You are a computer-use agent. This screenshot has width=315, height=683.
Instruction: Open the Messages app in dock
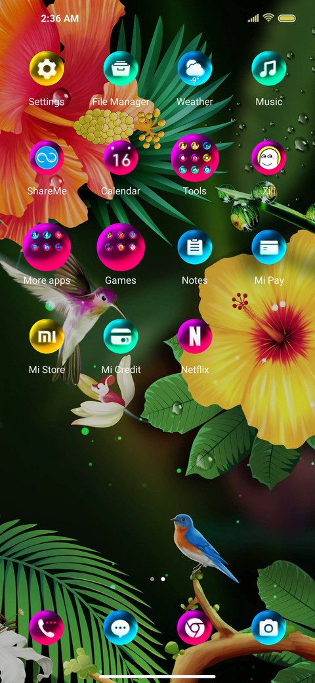click(121, 628)
